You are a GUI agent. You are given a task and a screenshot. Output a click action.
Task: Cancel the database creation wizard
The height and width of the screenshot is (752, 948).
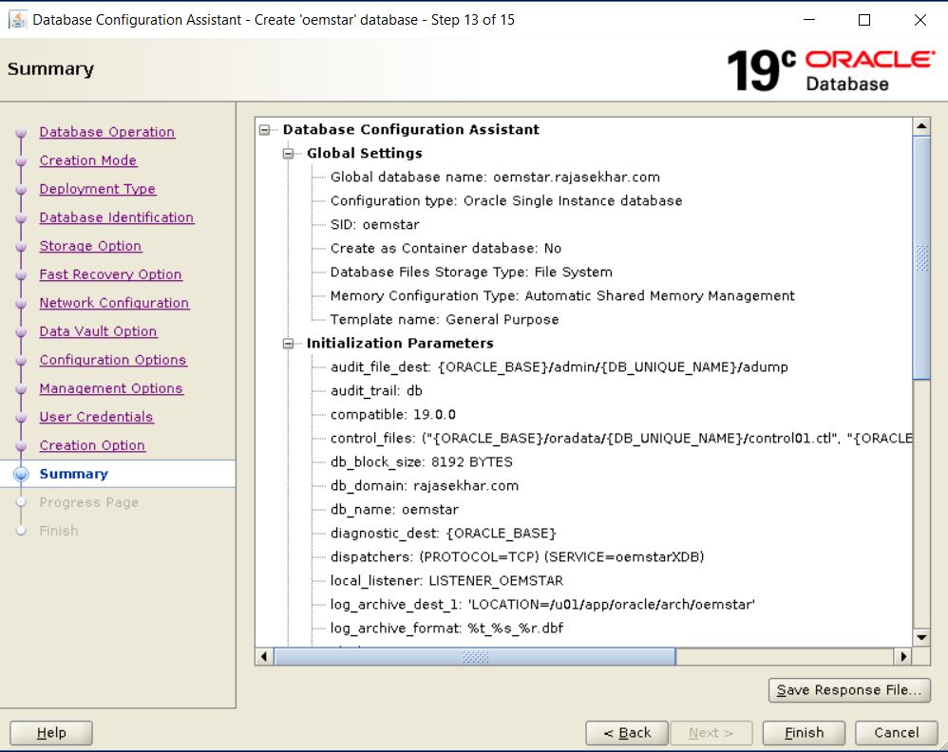[x=896, y=733]
